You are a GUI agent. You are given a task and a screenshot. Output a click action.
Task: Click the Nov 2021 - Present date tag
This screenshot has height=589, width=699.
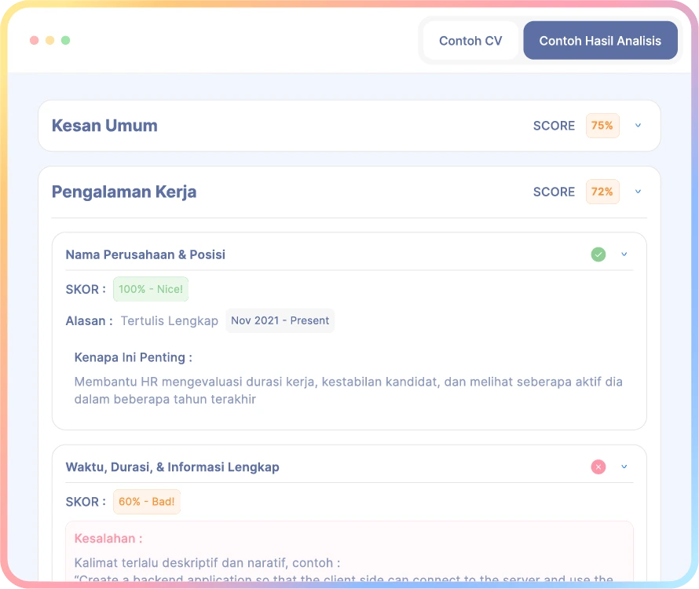(280, 320)
